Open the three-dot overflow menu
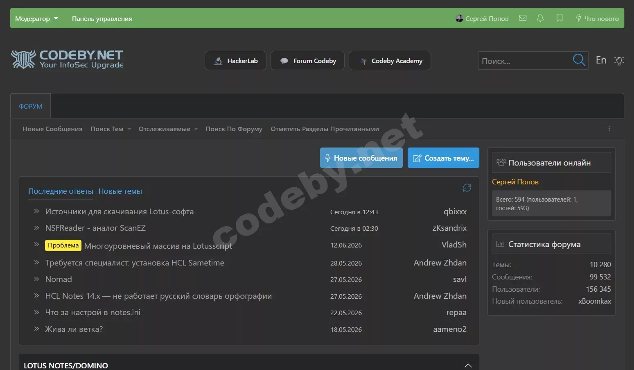The width and height of the screenshot is (634, 370). [x=609, y=129]
